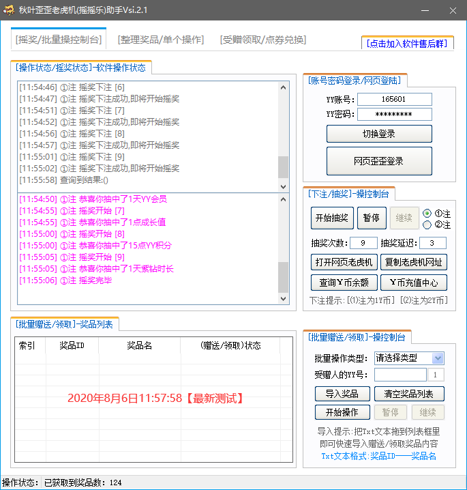Click the 切换登录 button
Viewport: 467px width, 490px height.
tap(379, 134)
